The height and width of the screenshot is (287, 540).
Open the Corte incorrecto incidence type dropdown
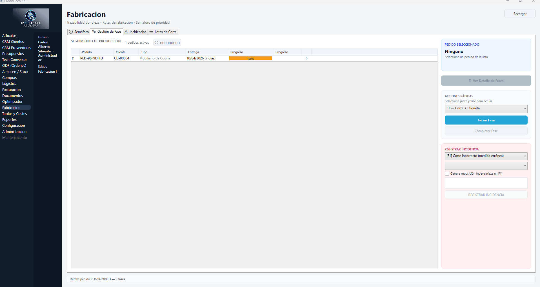486,156
